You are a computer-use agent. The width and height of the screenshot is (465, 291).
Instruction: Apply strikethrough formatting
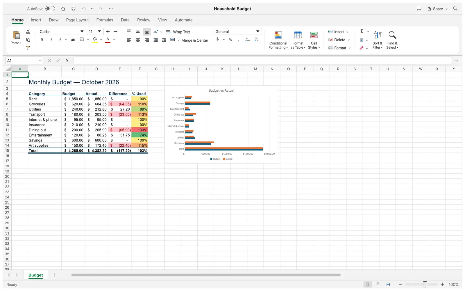click(x=73, y=40)
